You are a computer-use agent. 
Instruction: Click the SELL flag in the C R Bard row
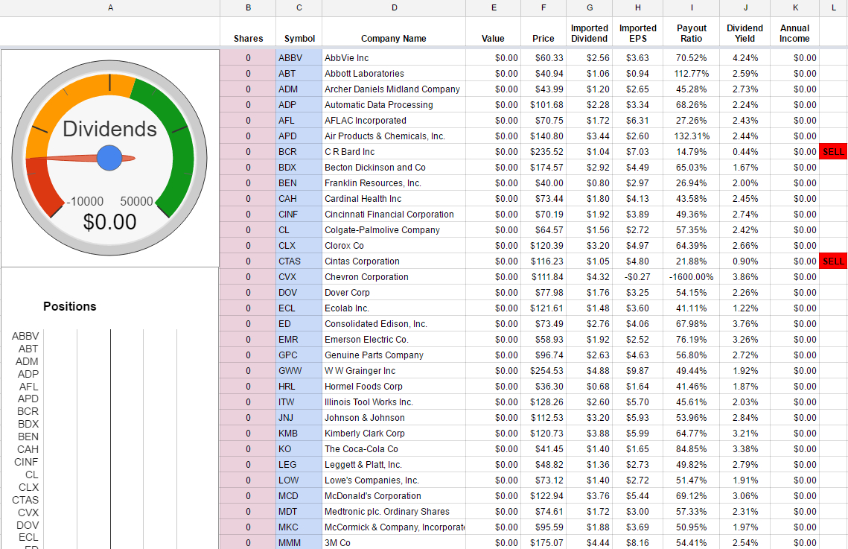[x=832, y=152]
